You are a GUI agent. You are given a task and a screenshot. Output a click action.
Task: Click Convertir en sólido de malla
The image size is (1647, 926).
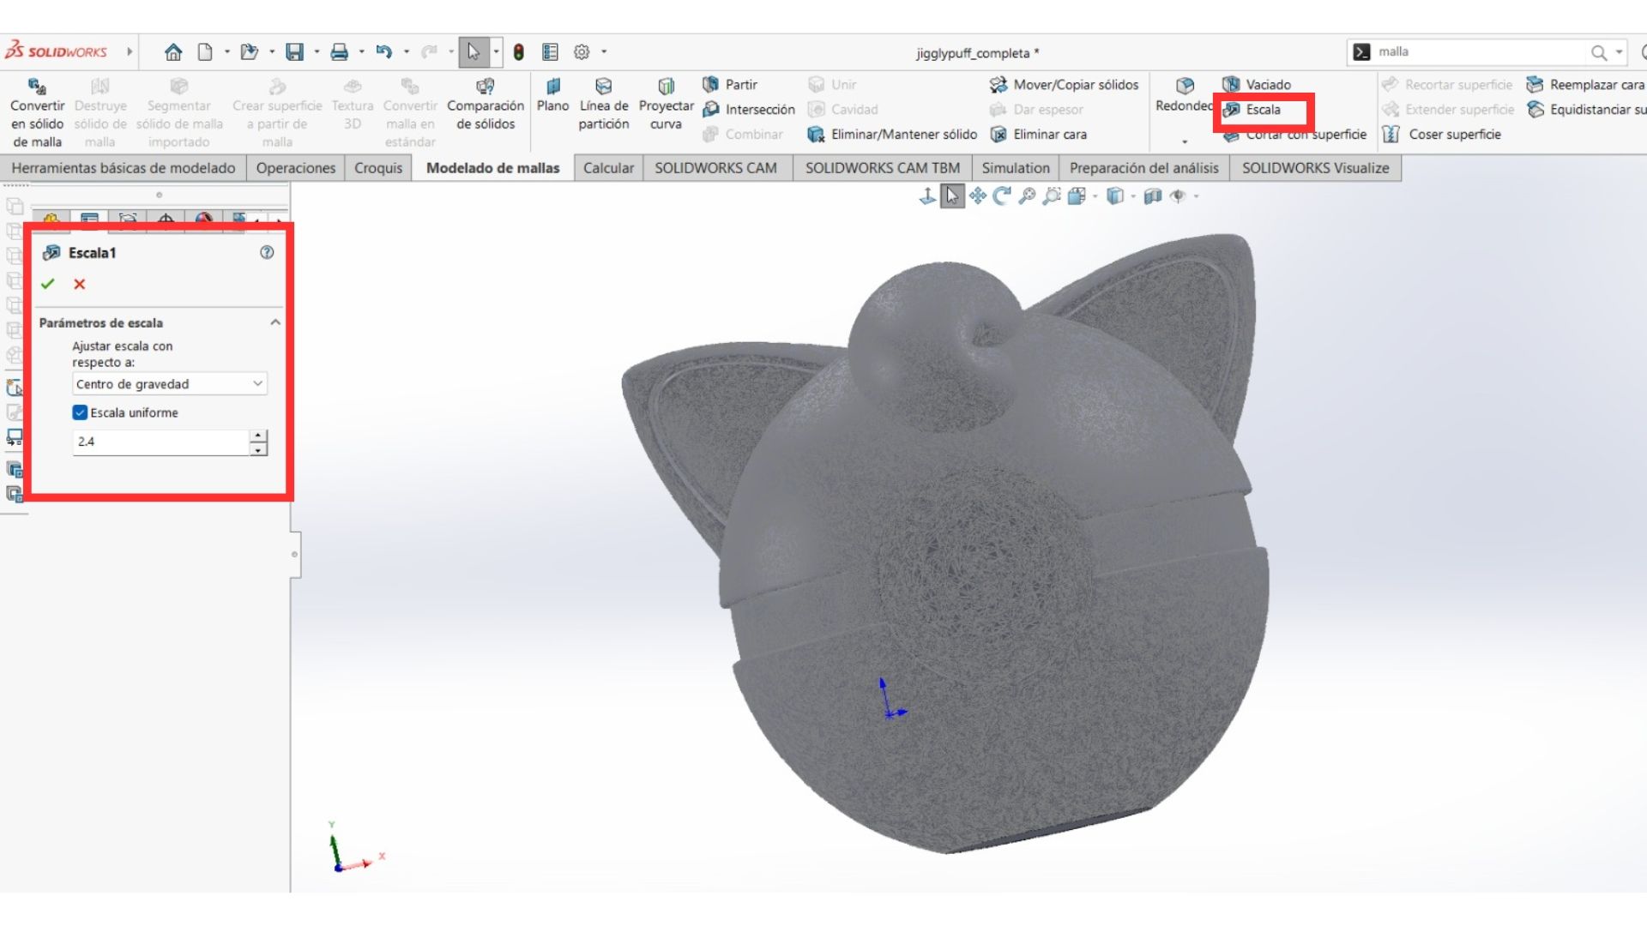pos(37,113)
